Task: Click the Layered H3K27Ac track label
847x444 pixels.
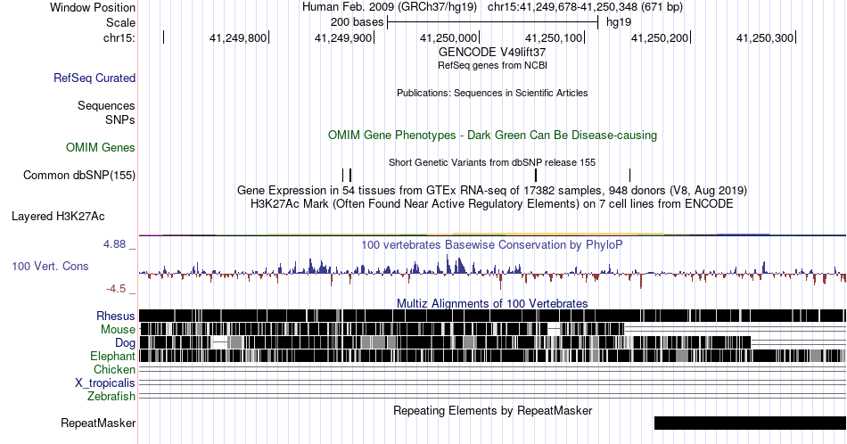Action: point(58,216)
